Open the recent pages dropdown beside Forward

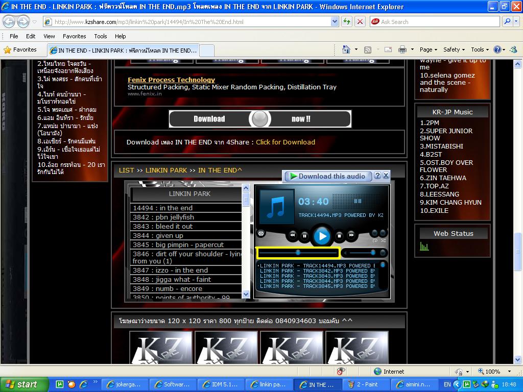(34, 22)
